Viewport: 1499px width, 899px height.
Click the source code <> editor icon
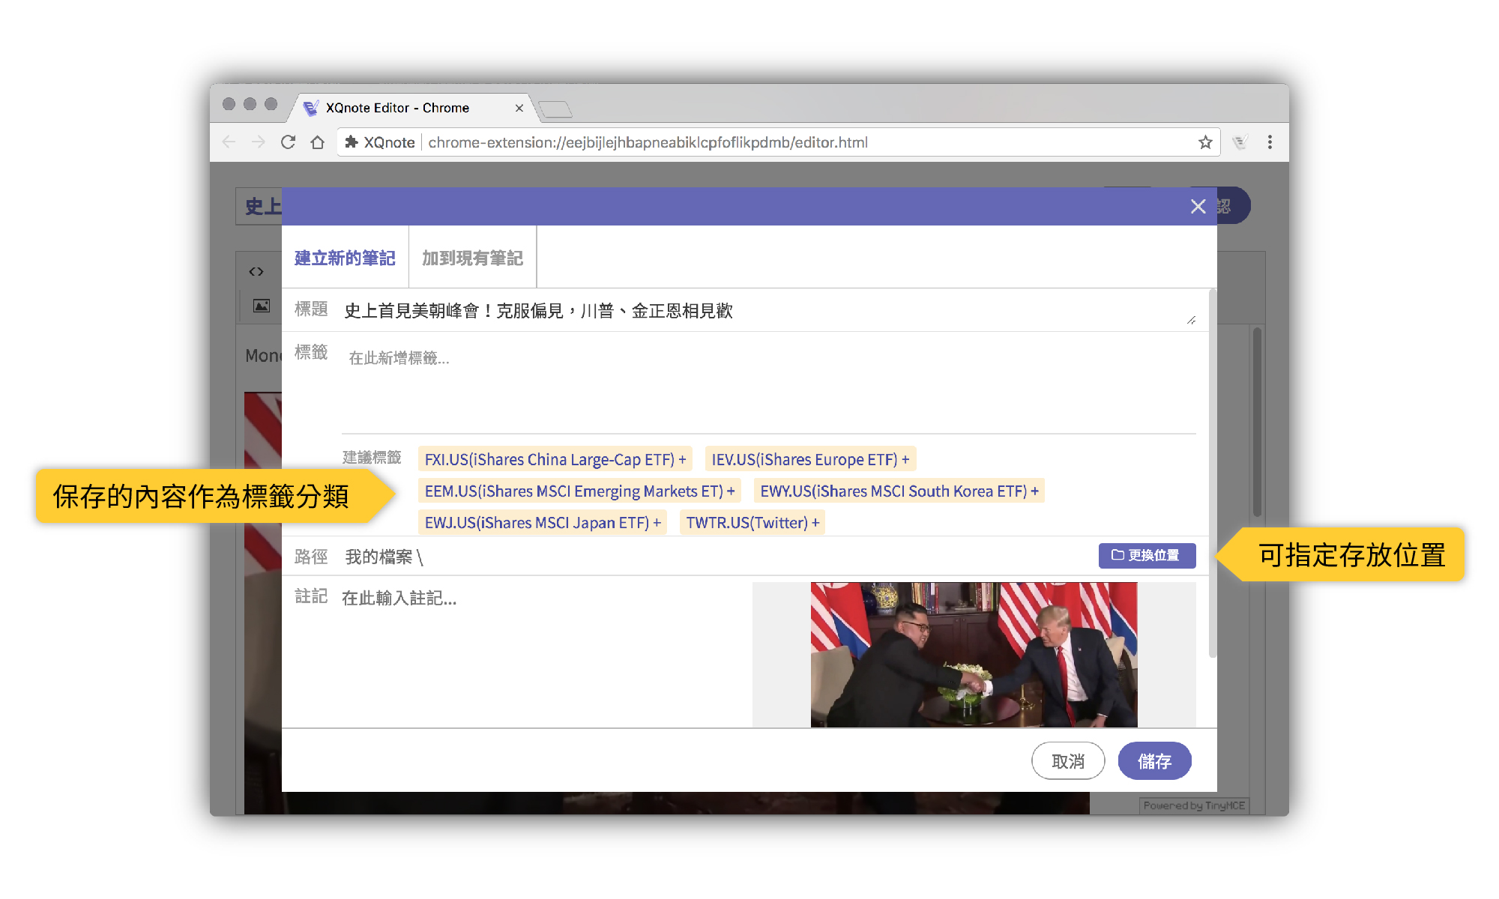coord(256,271)
